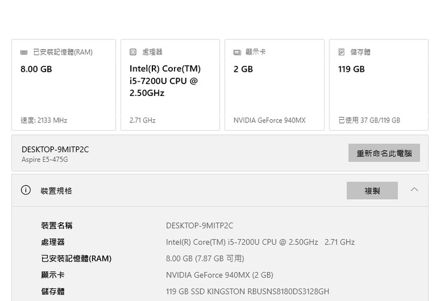
Task: Click the 顯示卡 label in specs list
Action: (x=53, y=275)
